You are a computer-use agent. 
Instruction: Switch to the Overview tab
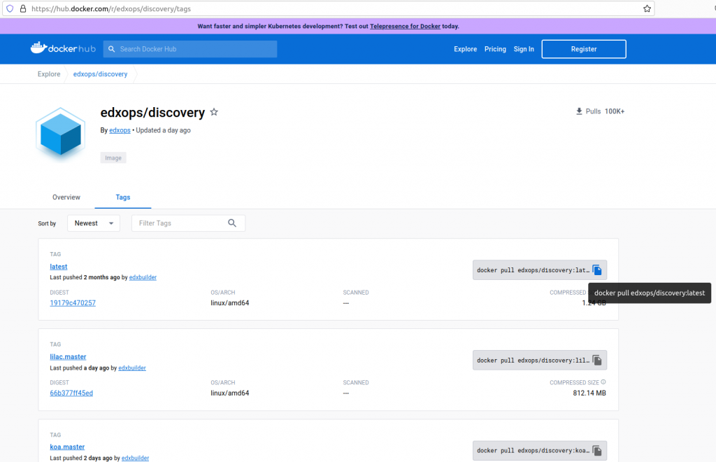pos(66,197)
